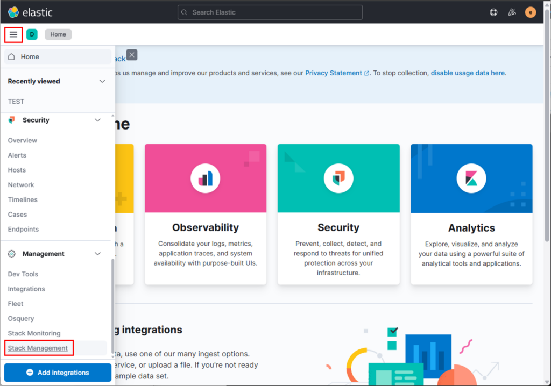Click the Observability card bar-chart icon
Screen dimensions: 551x386
[x=206, y=178]
